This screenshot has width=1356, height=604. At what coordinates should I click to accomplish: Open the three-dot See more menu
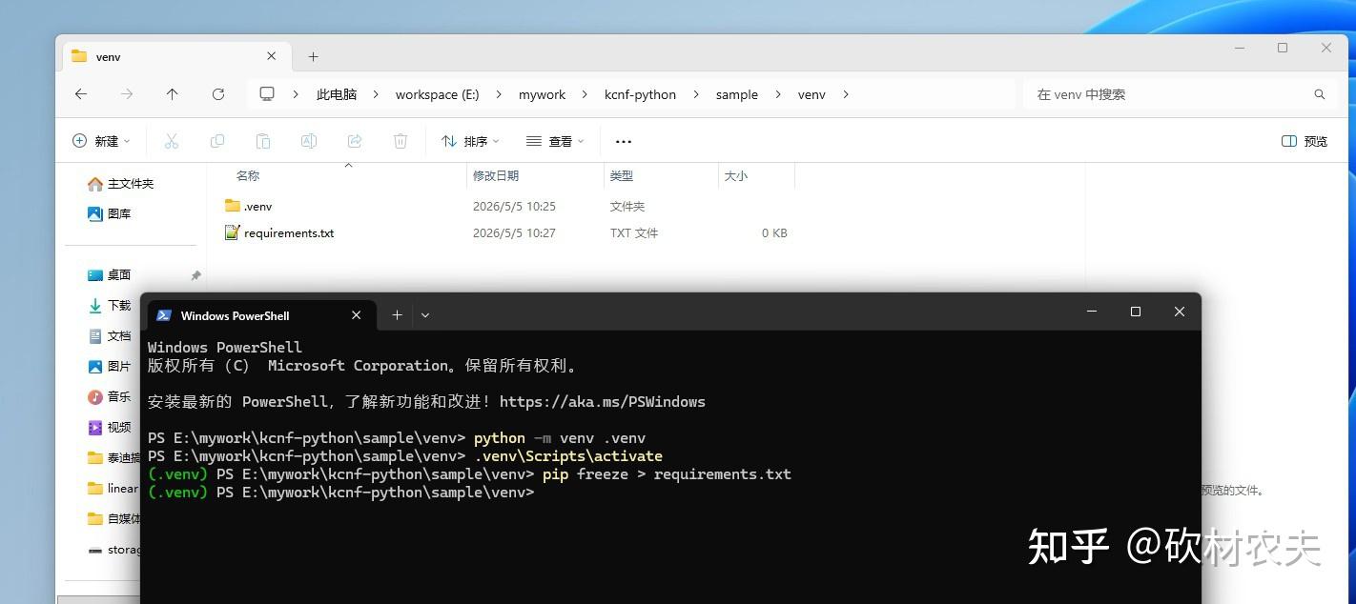tap(624, 141)
